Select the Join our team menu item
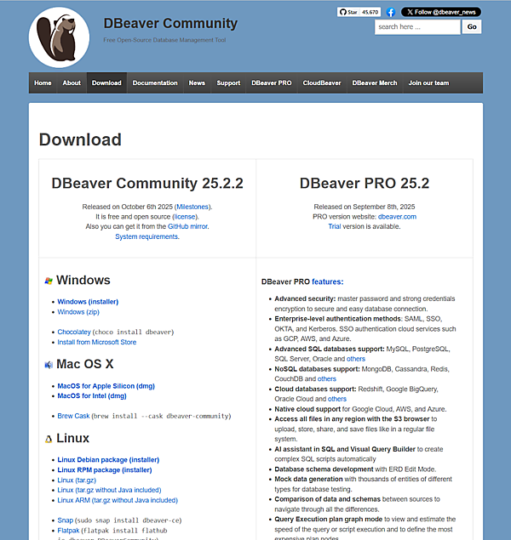This screenshot has height=540, width=511. (x=428, y=83)
